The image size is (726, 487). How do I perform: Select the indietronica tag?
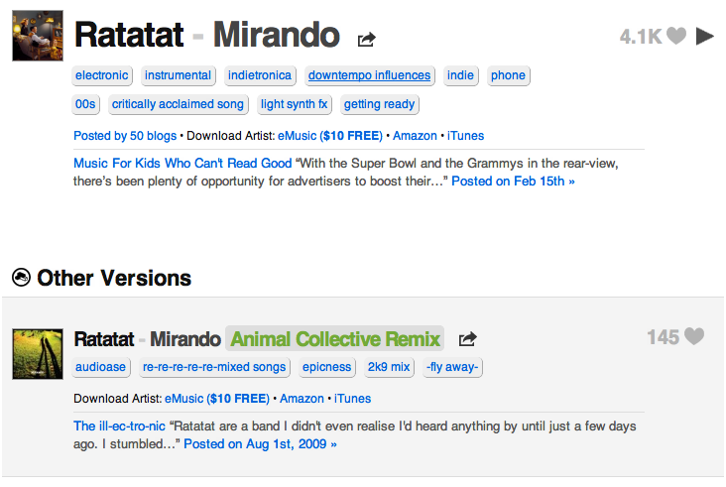point(260,75)
